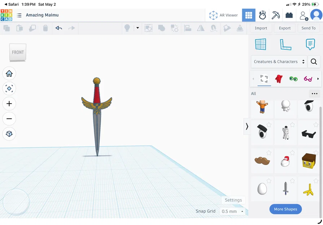Image resolution: width=323 pixels, height=225 pixels.
Task: Favorite the sword shape star
Action: [x=292, y=181]
